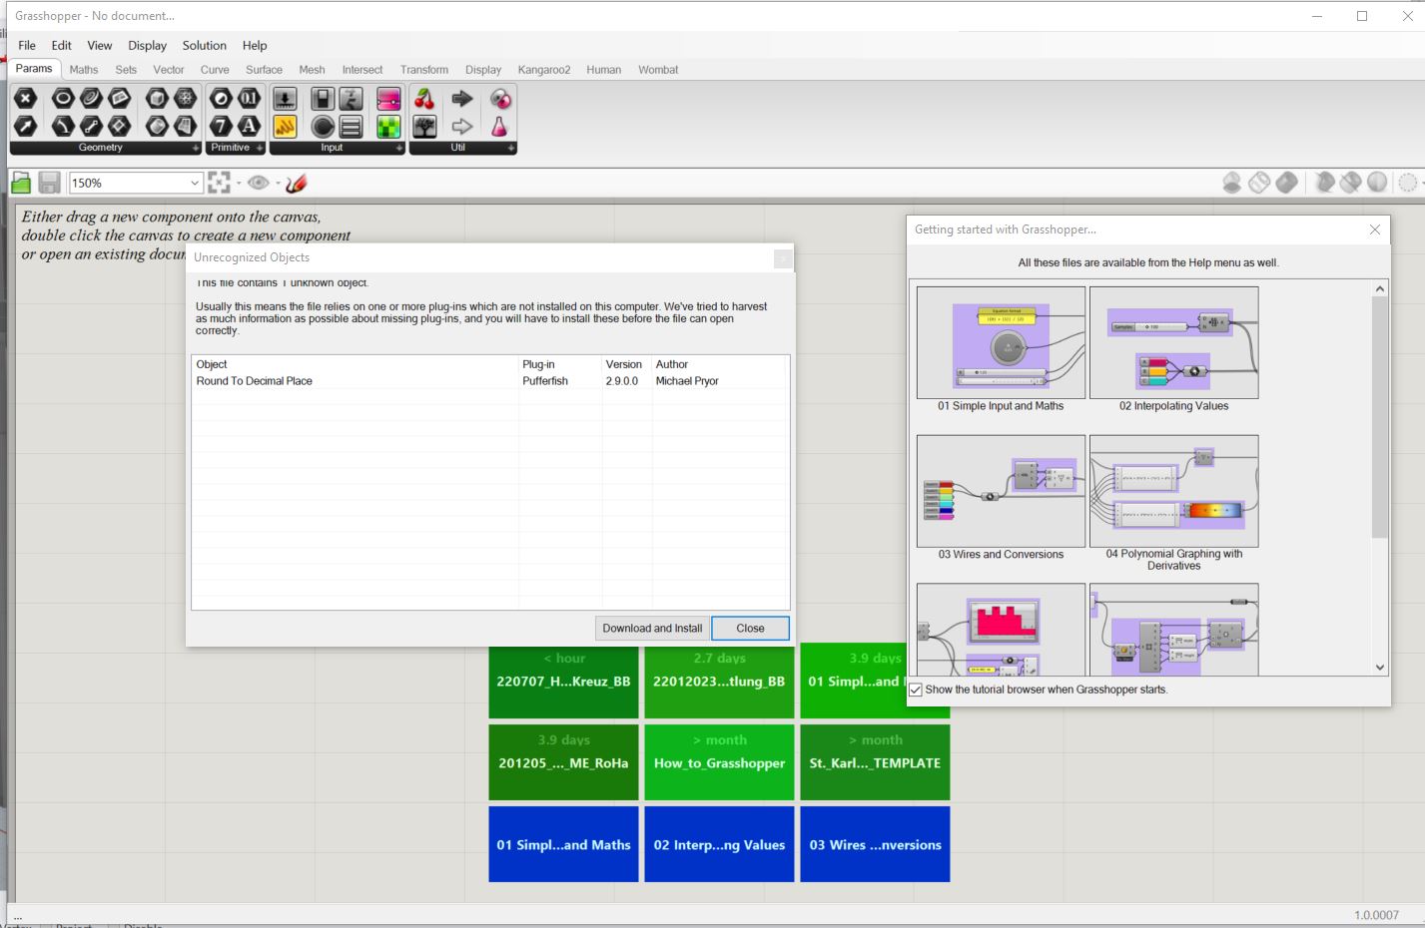Switch to the Wombat tab
Screen dimensions: 1425x928
click(658, 70)
